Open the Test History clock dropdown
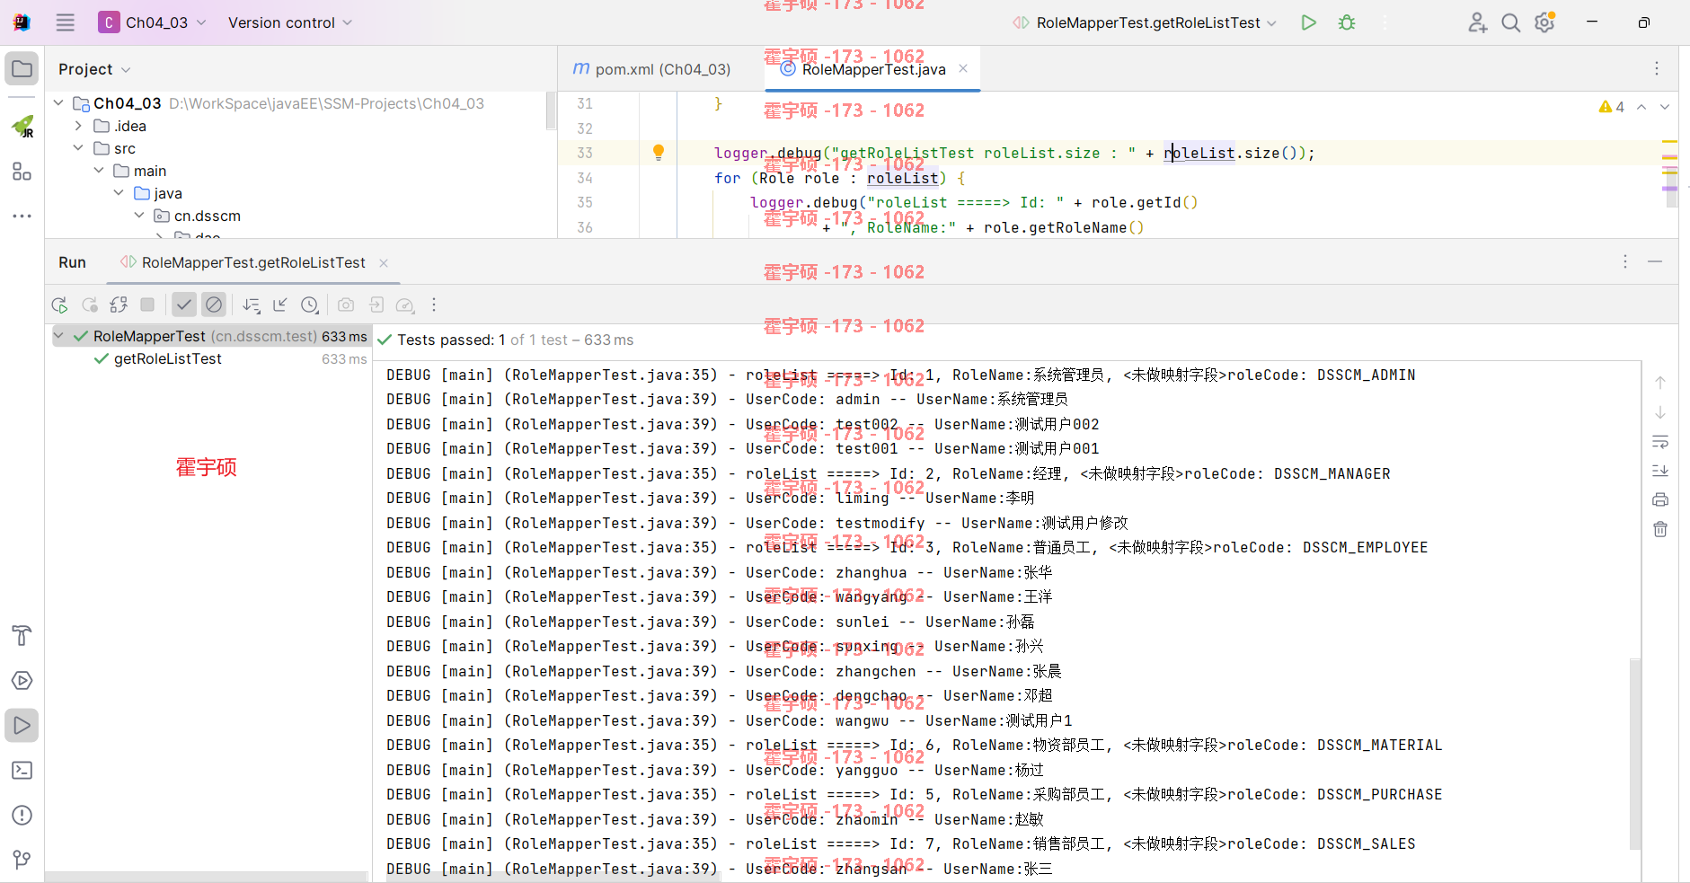Image resolution: width=1690 pixels, height=883 pixels. point(310,305)
